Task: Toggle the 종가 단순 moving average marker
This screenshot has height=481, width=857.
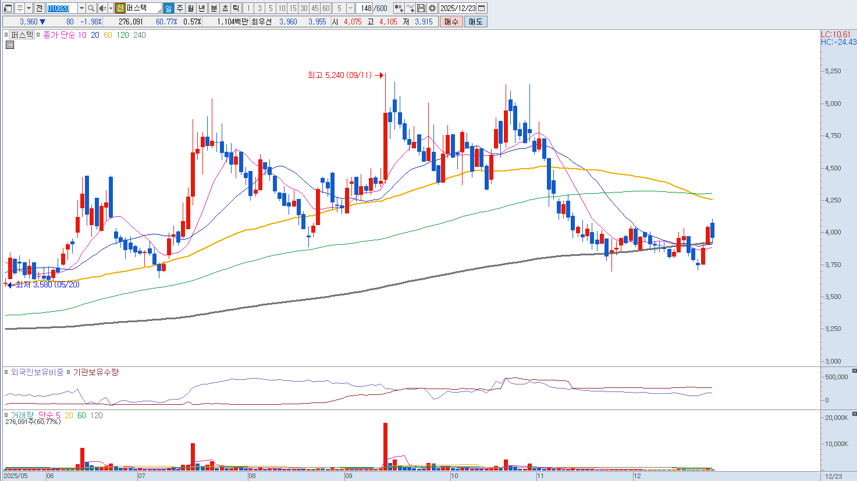Action: pos(38,35)
